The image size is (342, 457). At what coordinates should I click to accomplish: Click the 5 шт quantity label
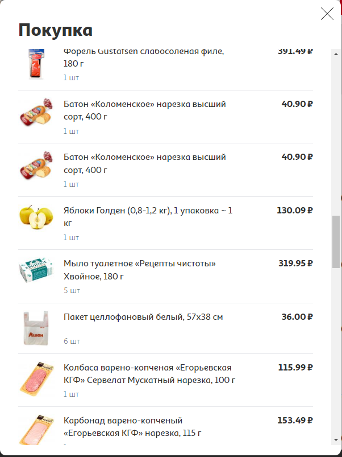72,291
